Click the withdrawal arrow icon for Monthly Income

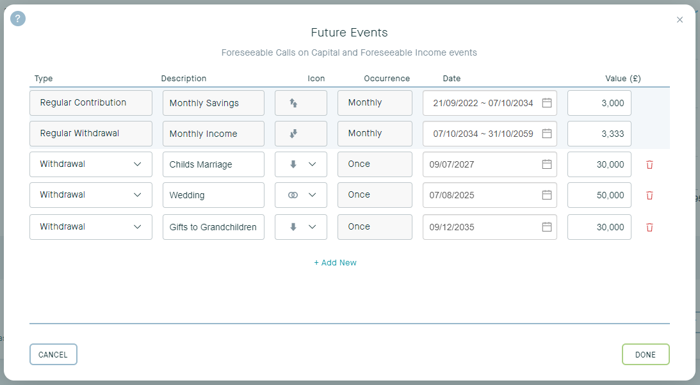(300, 133)
